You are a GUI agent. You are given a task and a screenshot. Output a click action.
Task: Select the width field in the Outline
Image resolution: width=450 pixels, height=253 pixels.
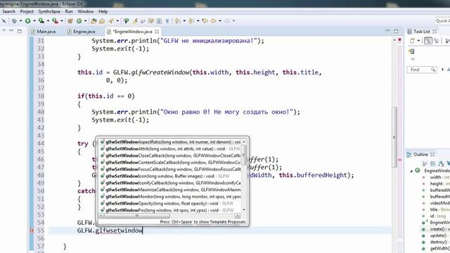(x=436, y=177)
